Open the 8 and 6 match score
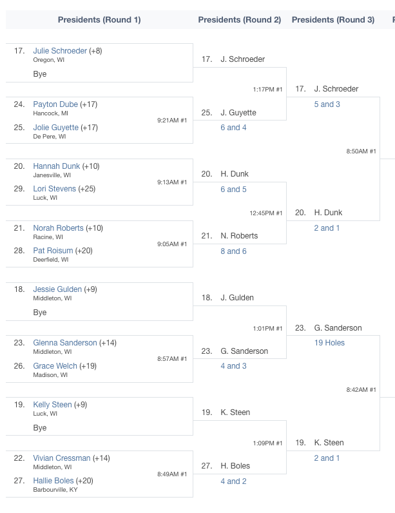This screenshot has height=513, width=395. pos(233,251)
